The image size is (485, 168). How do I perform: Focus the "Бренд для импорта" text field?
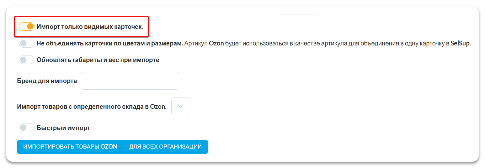pos(130,81)
